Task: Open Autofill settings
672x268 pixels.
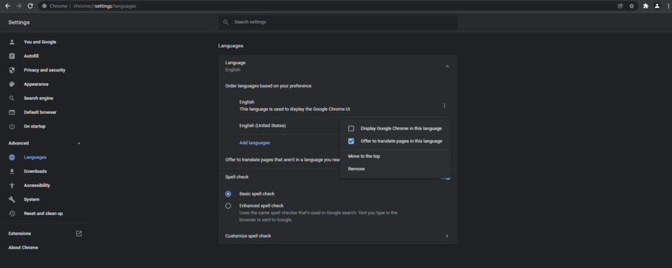Action: (x=31, y=56)
